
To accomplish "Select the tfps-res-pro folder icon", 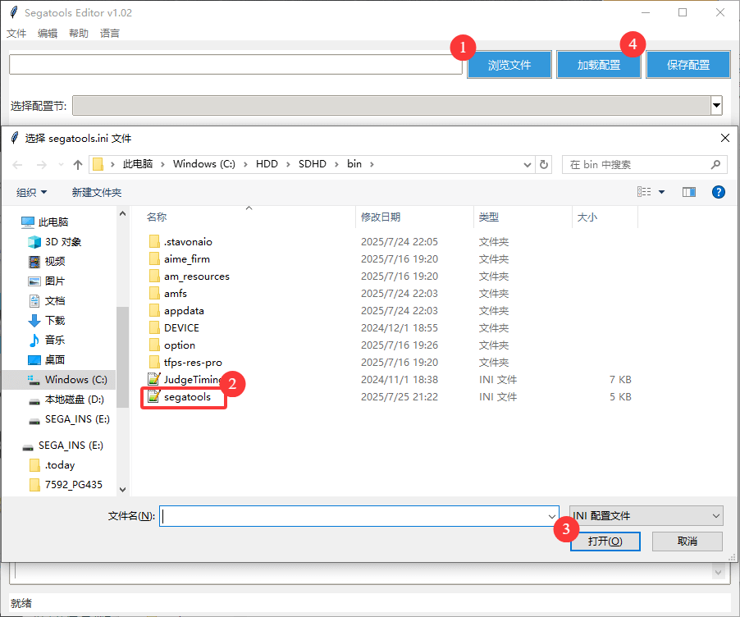I will [x=154, y=362].
